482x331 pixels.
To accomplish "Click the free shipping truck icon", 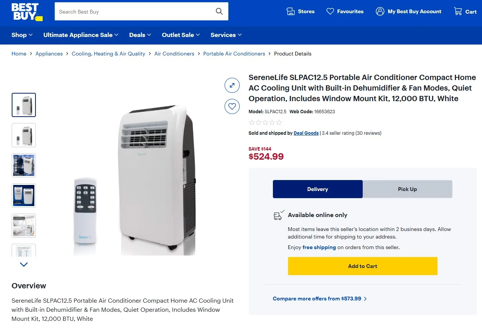I will (x=277, y=215).
